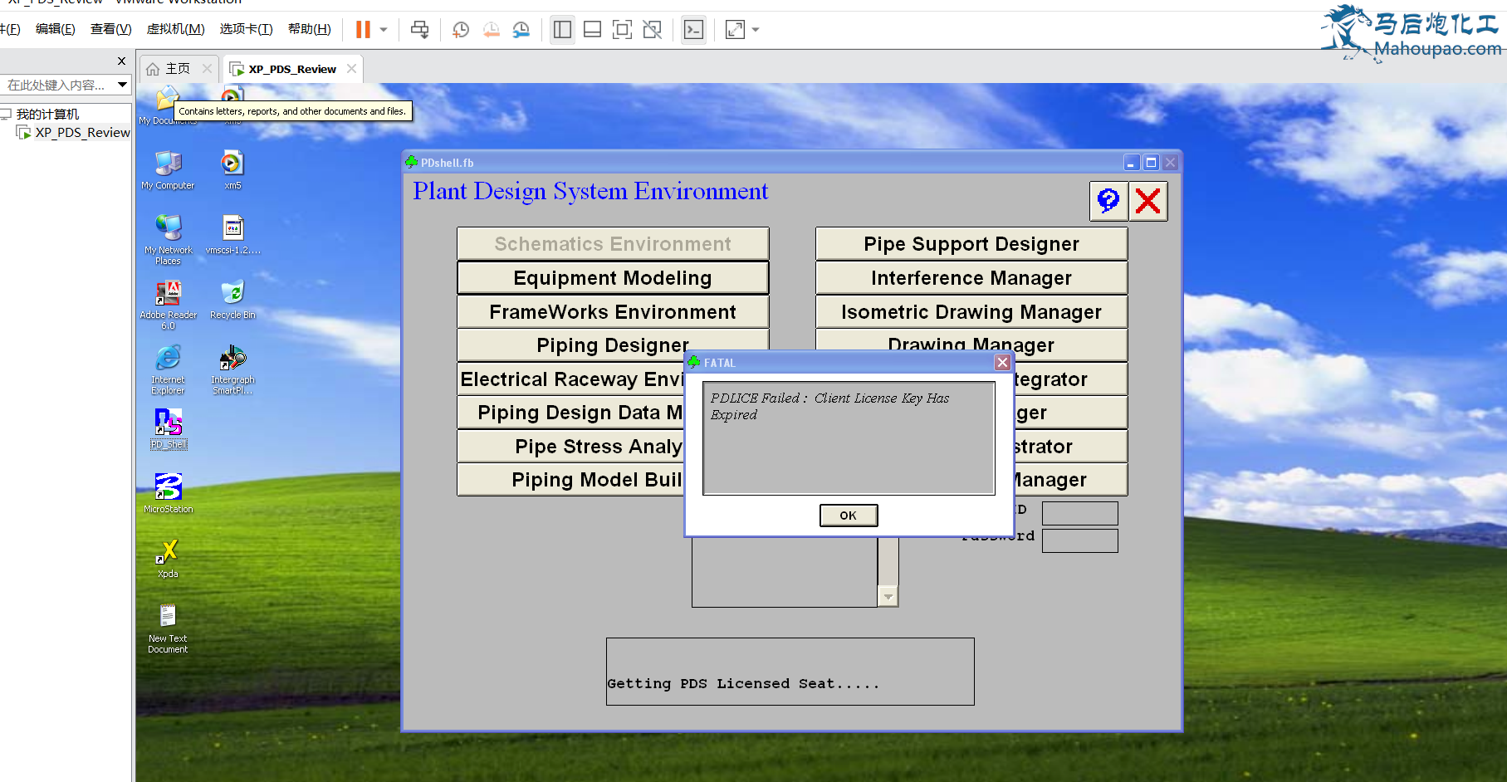Maximize the PDshell.fb window
The image size is (1507, 782).
pyautogui.click(x=1151, y=163)
